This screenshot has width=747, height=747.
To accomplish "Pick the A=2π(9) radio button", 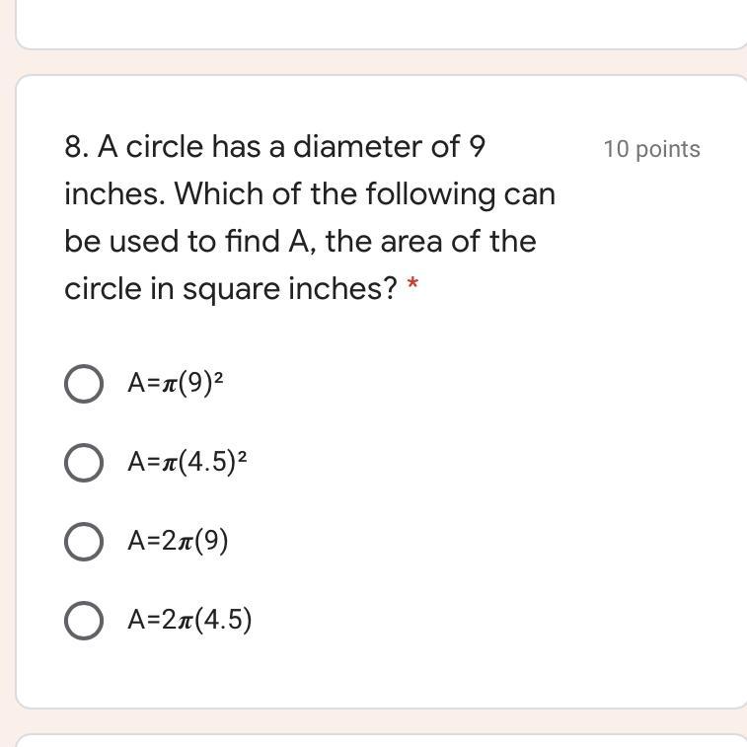I will point(84,541).
